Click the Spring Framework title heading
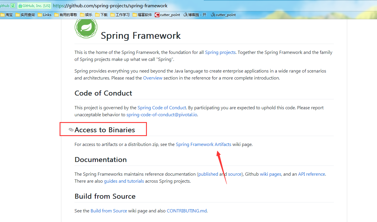This screenshot has height=222, width=377. (141, 36)
